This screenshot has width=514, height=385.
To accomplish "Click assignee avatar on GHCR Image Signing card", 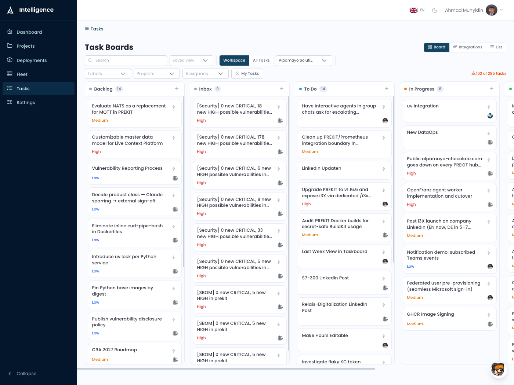I will click(490, 324).
